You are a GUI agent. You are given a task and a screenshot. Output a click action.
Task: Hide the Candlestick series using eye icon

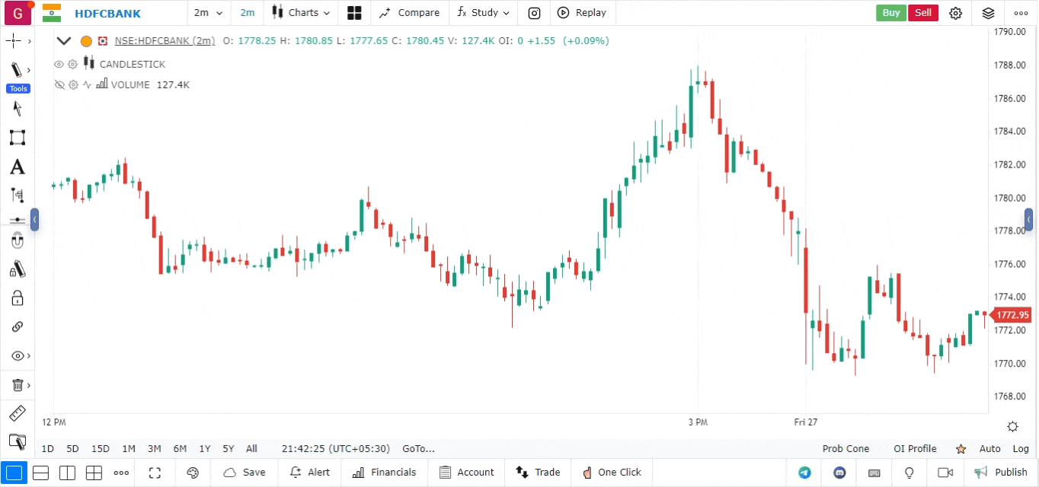pyautogui.click(x=59, y=65)
